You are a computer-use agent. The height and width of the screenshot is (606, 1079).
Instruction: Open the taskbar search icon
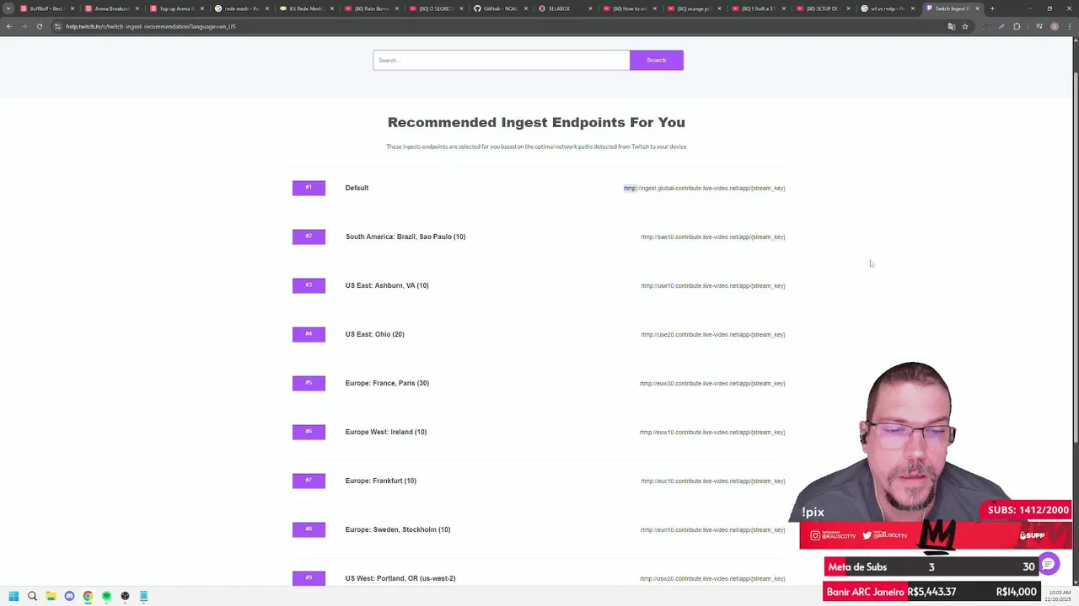coord(32,596)
